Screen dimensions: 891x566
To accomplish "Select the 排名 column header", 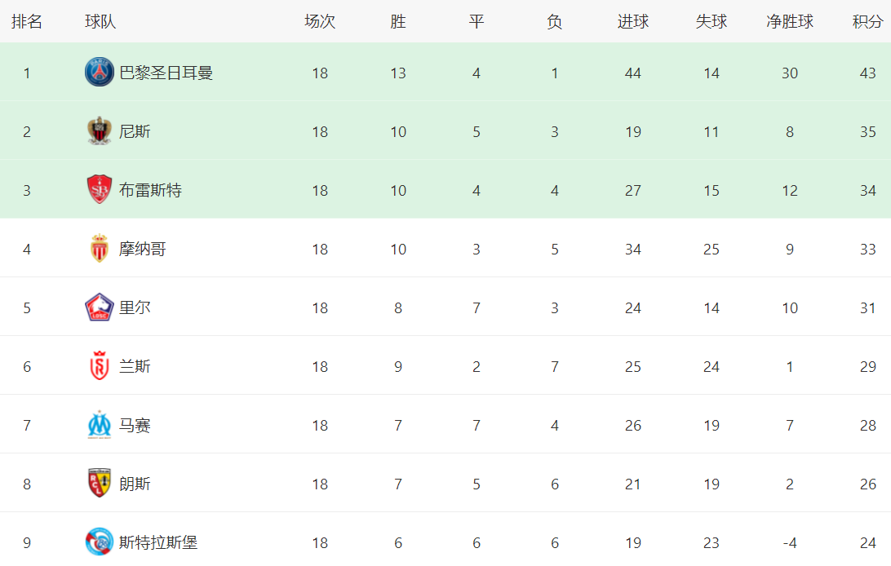I will tap(27, 21).
